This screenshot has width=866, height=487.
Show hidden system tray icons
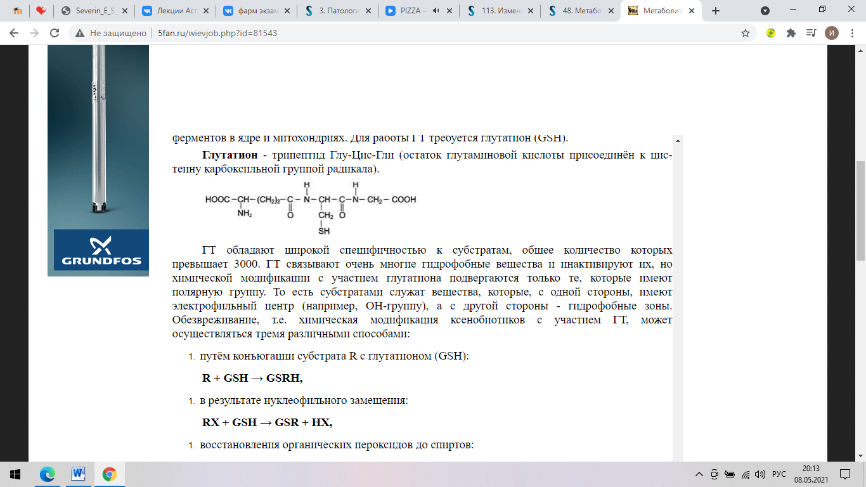699,474
